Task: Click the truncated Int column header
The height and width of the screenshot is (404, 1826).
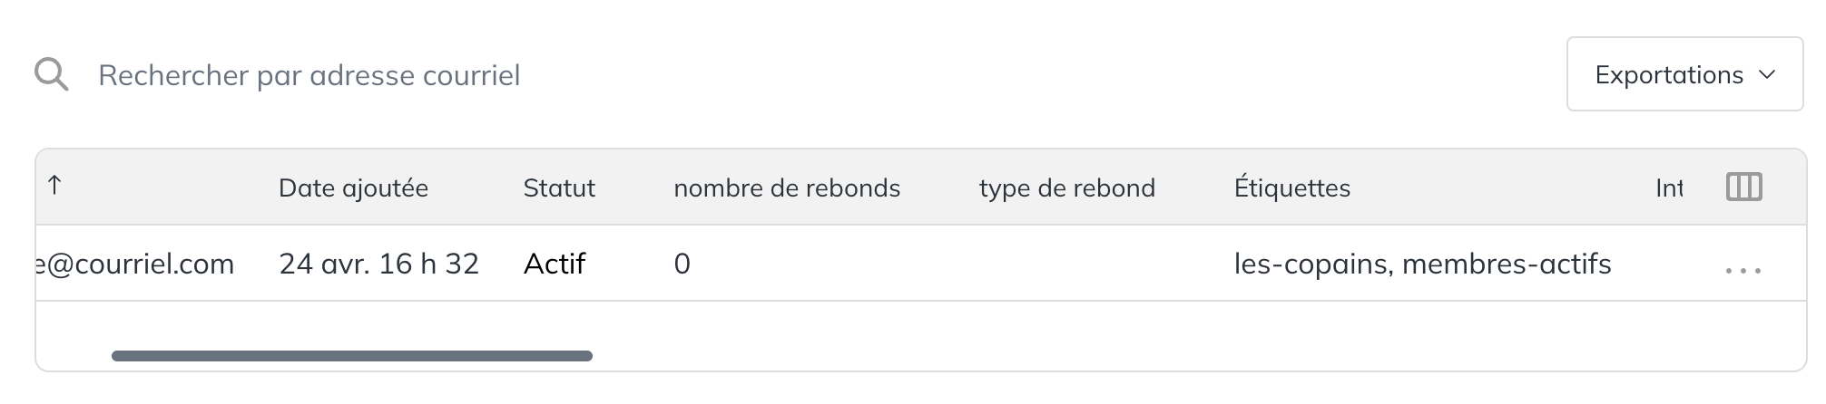Action: (1669, 188)
